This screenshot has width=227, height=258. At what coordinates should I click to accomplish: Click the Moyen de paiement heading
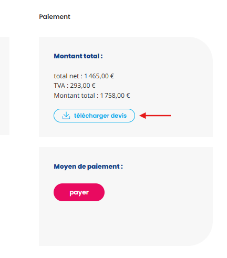(88, 167)
